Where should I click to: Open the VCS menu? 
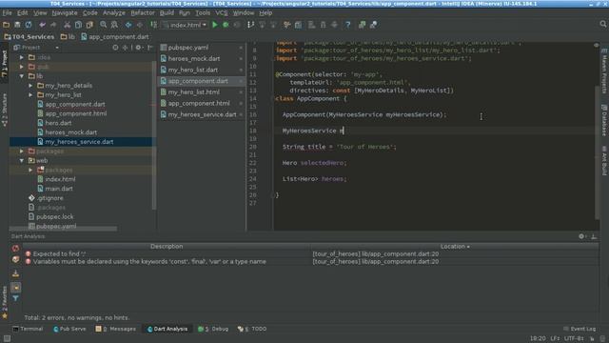pos(222,12)
